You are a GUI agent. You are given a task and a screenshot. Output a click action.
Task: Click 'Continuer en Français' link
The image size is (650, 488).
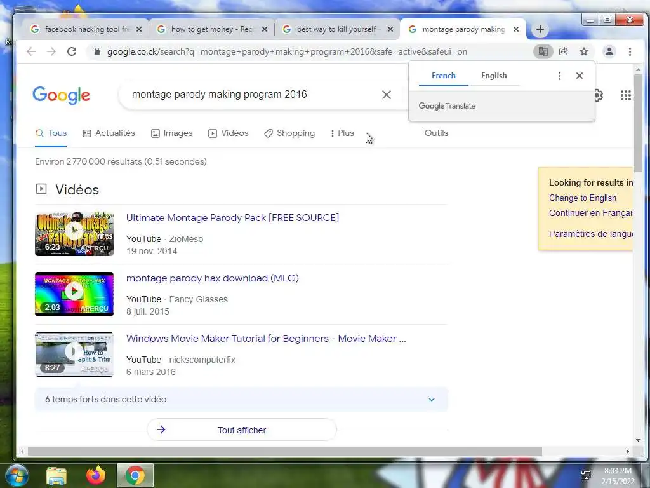[591, 213]
